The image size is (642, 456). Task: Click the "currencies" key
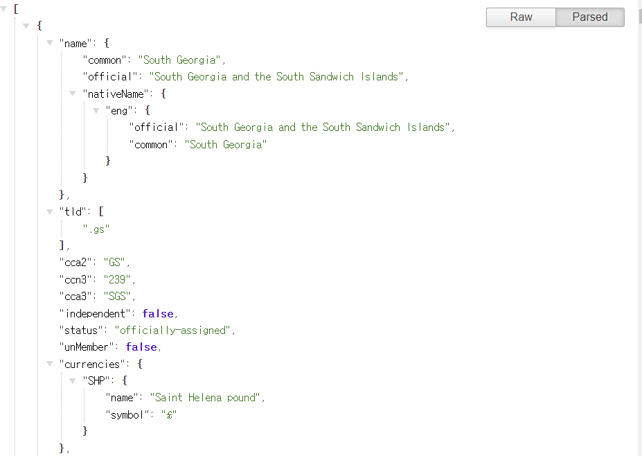point(92,364)
